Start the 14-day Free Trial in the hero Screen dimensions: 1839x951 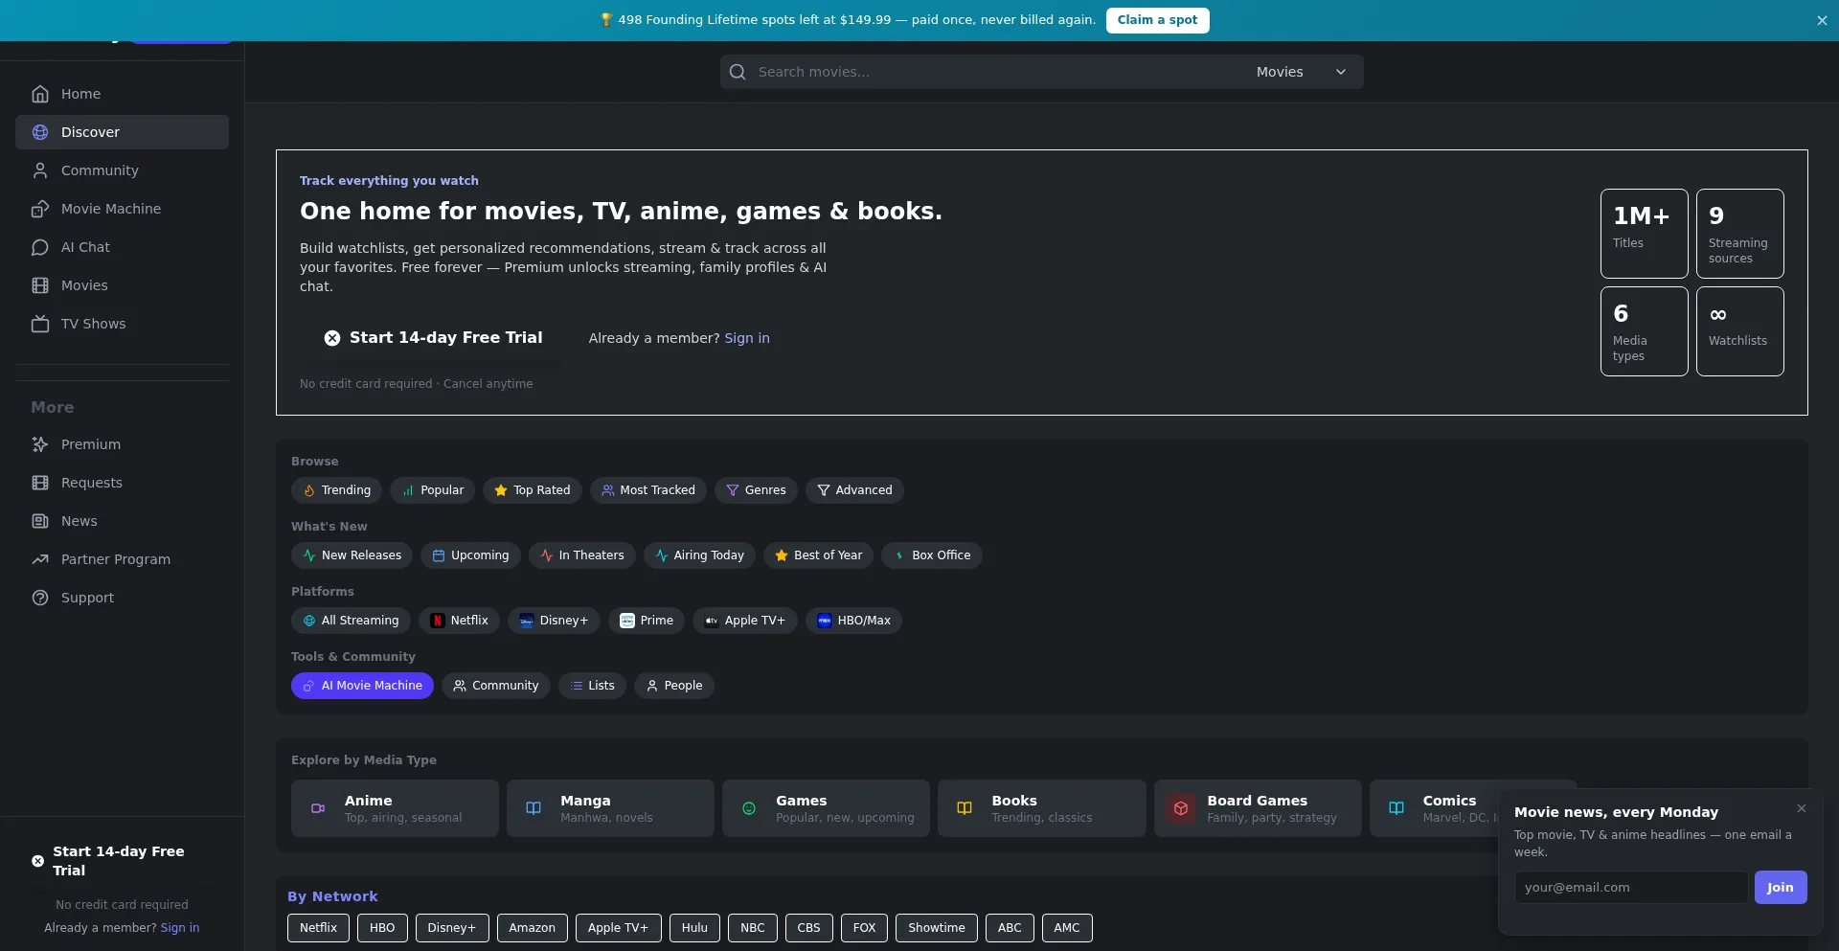pos(433,338)
